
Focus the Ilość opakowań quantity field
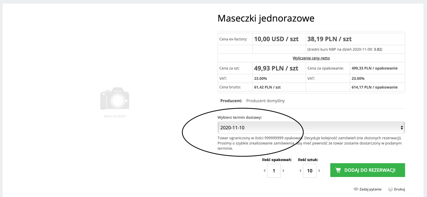(274, 171)
